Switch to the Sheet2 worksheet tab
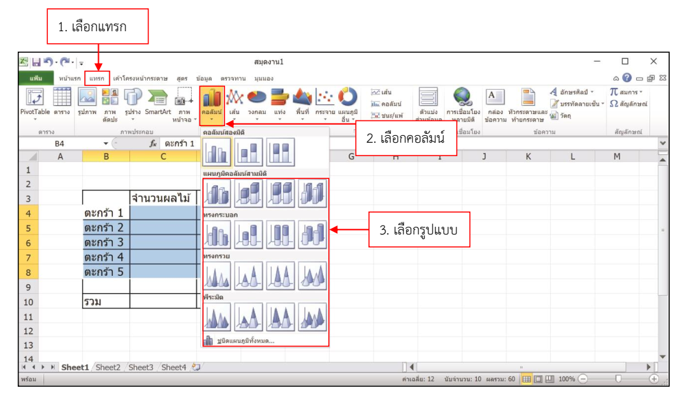The width and height of the screenshot is (682, 395). [x=108, y=367]
